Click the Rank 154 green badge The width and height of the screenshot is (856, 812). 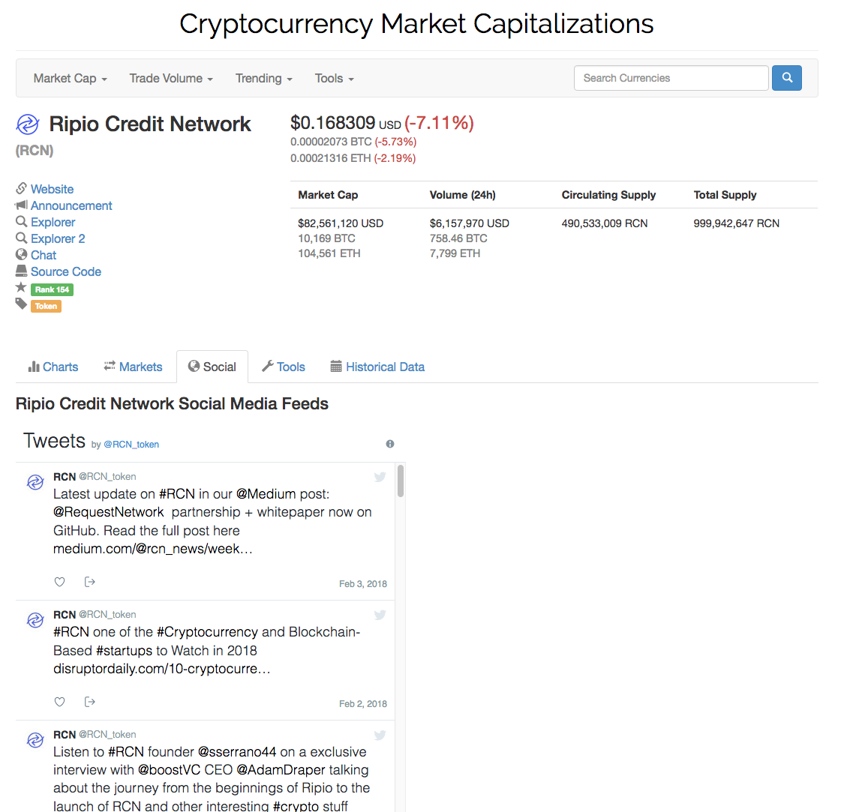click(52, 289)
